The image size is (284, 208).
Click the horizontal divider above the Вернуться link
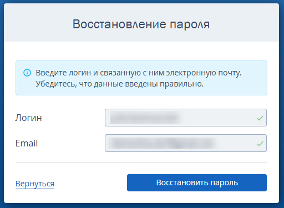[x=141, y=163]
